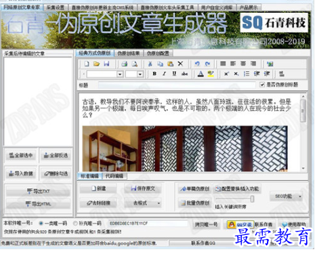Select the 经典方式伪原创 tab
Image resolution: width=317 pixels, height=258 pixels.
click(x=95, y=53)
